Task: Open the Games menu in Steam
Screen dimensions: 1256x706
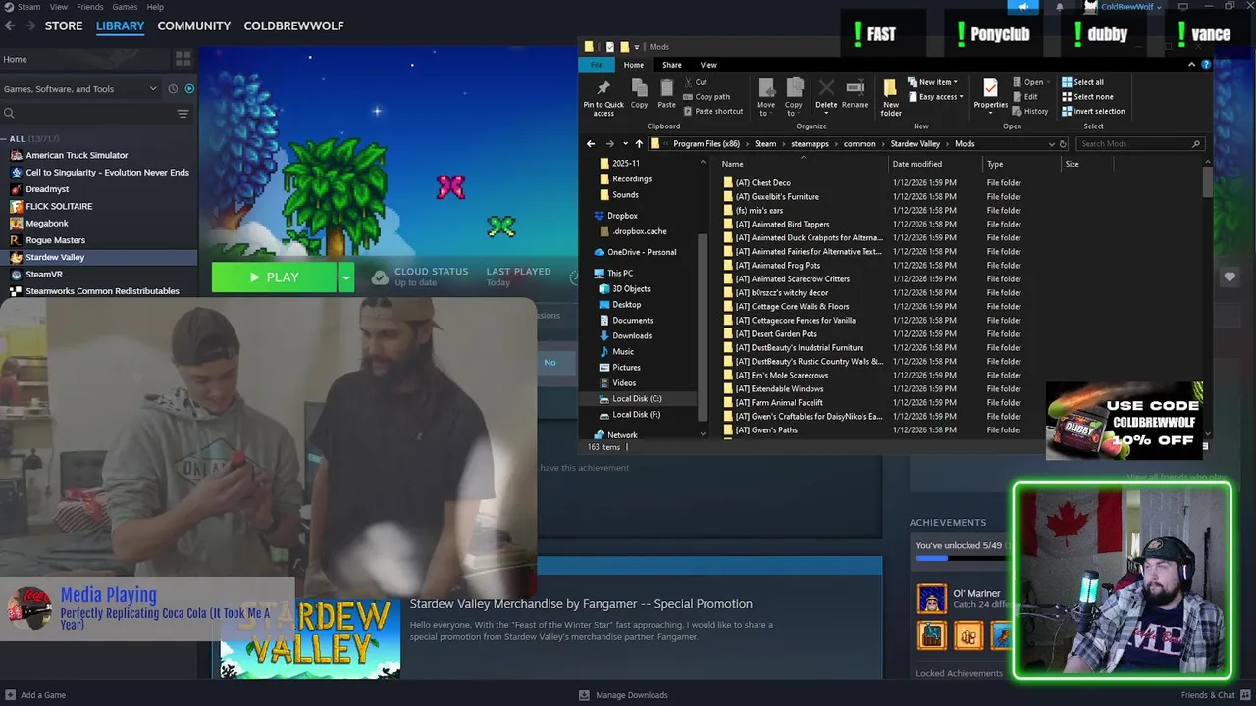Action: [x=125, y=7]
